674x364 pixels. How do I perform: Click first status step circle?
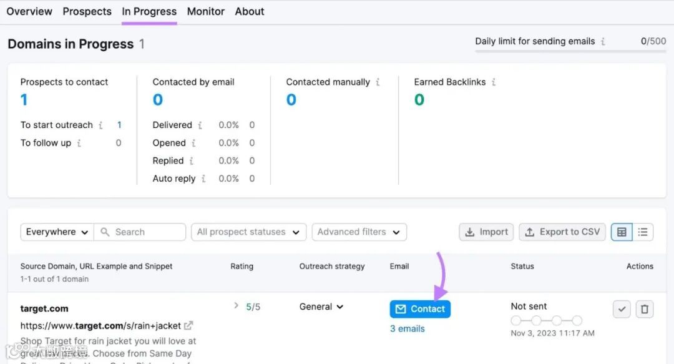click(x=515, y=320)
